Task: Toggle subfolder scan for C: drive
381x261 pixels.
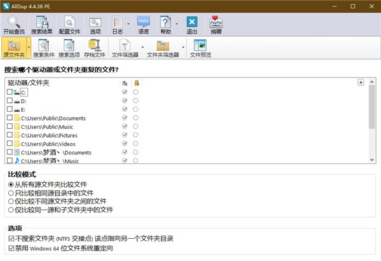Action: (124, 92)
